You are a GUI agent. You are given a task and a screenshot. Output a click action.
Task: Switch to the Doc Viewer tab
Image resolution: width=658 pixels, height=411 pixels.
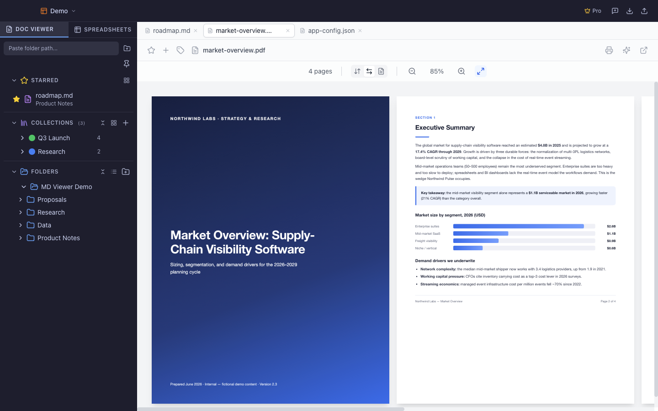(34, 29)
